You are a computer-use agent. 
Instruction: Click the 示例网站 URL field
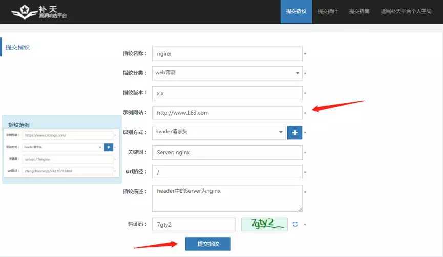point(227,113)
